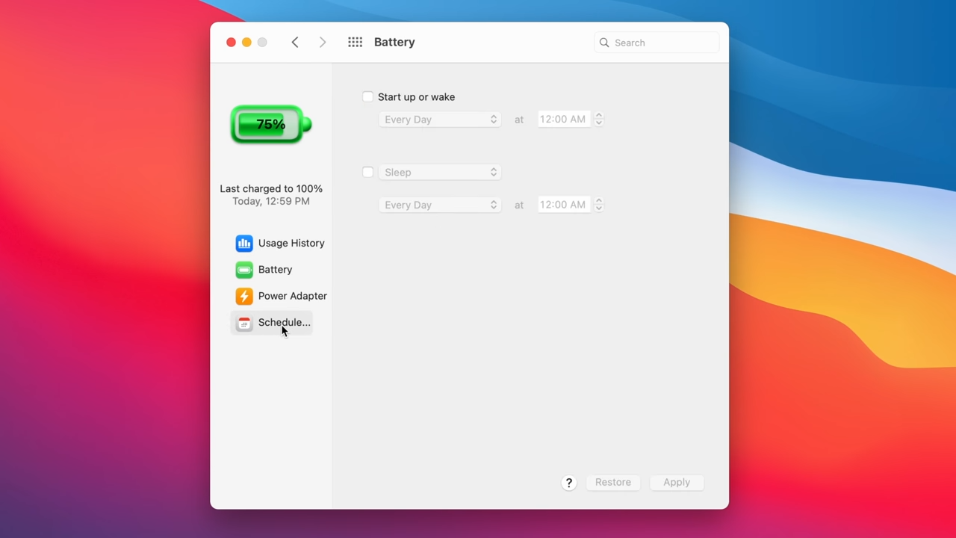Image resolution: width=956 pixels, height=538 pixels.
Task: Select the Schedule... sidebar item
Action: (x=272, y=323)
